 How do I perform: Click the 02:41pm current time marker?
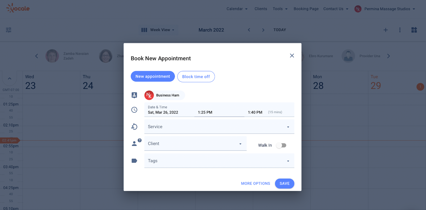(10, 140)
